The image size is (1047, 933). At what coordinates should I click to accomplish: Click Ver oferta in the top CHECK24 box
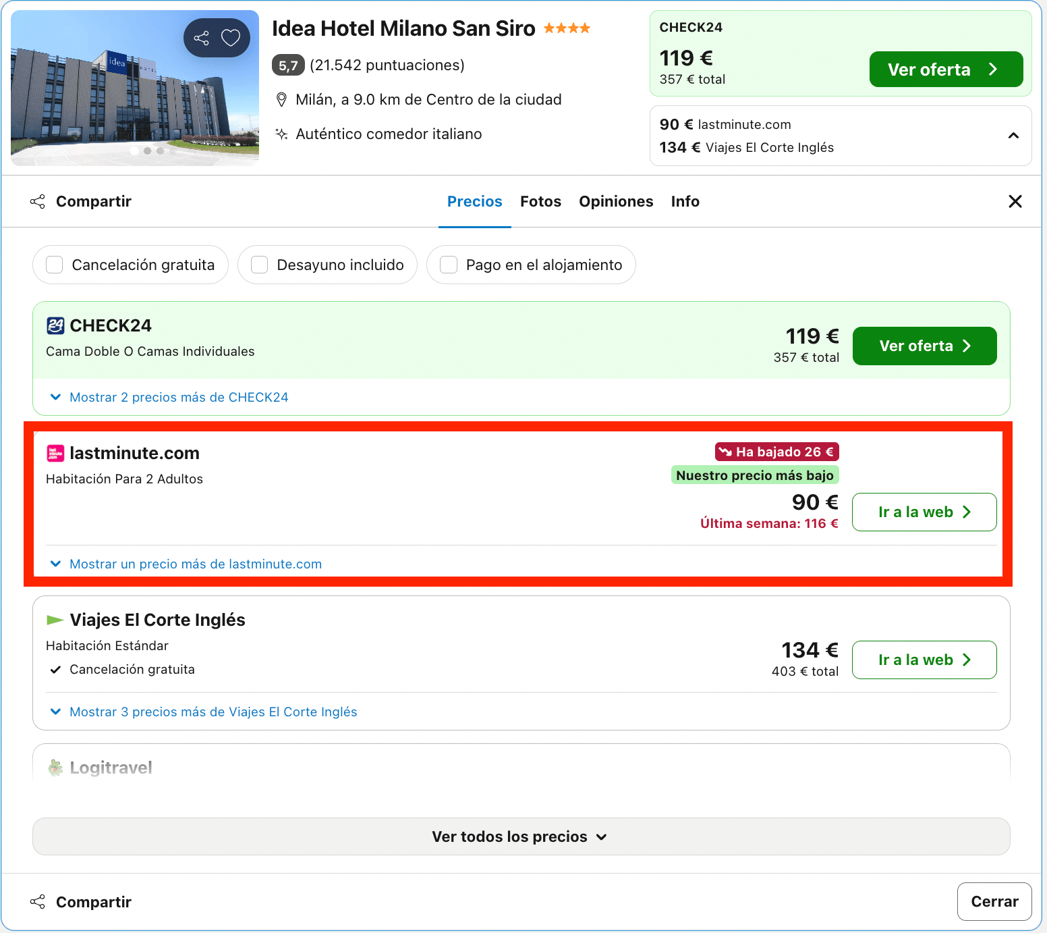(x=946, y=70)
